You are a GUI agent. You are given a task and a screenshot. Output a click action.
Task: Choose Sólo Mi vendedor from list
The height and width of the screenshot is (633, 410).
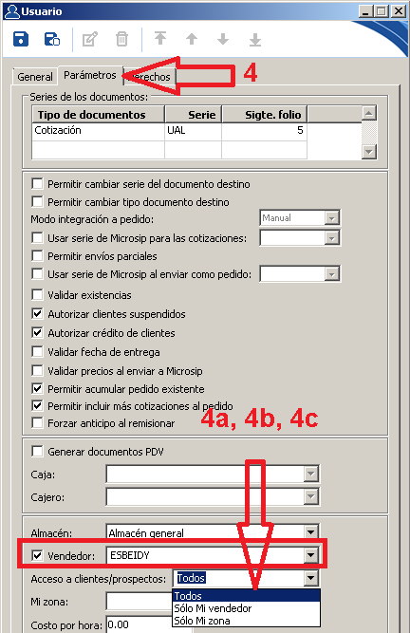tap(213, 608)
